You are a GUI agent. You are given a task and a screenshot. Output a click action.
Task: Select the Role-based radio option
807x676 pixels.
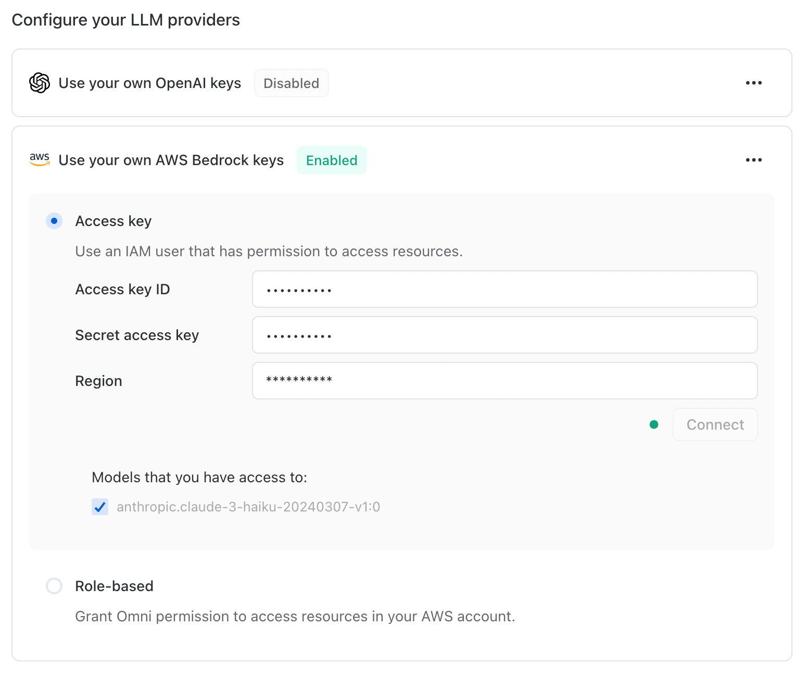point(54,586)
